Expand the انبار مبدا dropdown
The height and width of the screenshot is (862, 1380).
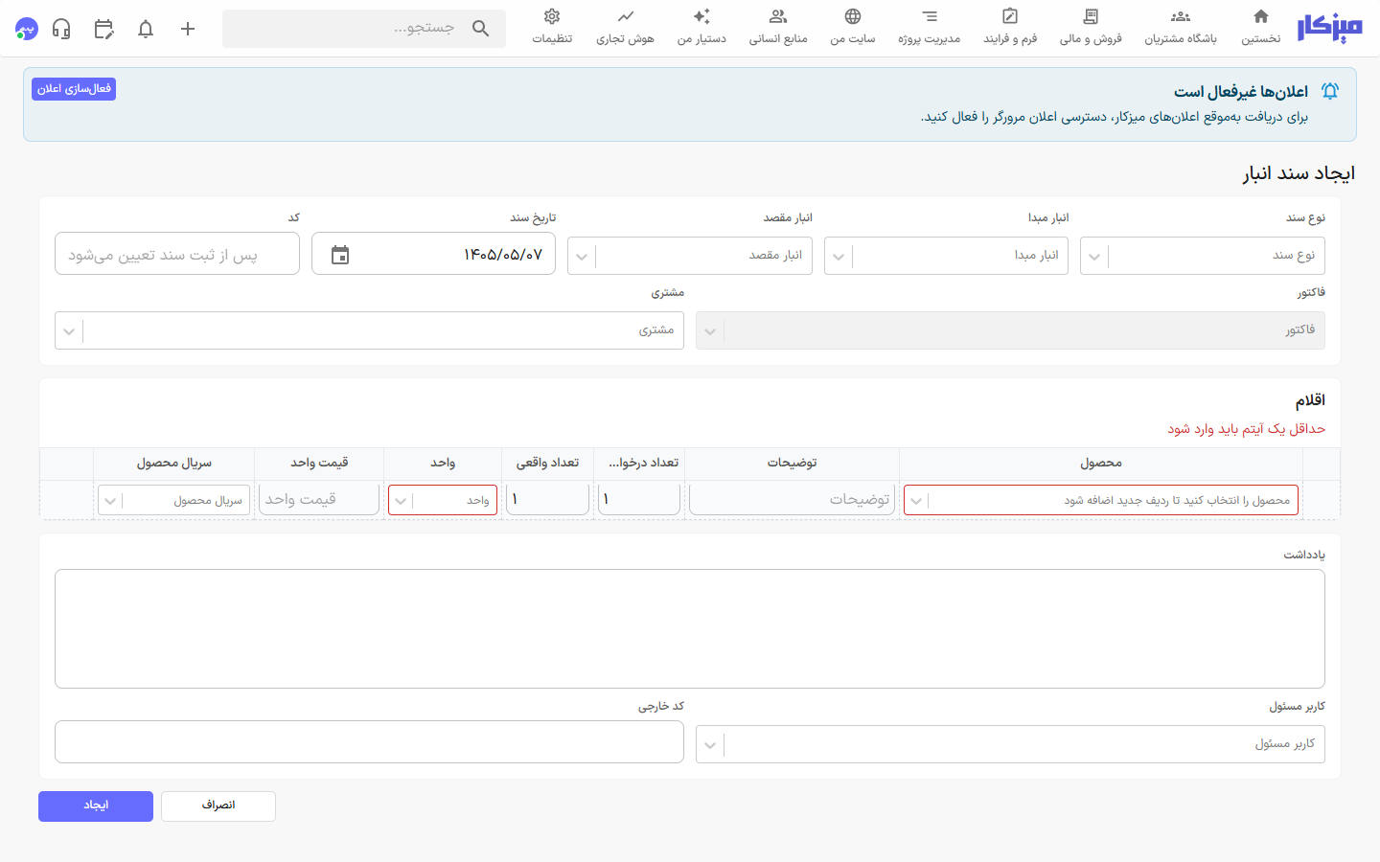(839, 257)
